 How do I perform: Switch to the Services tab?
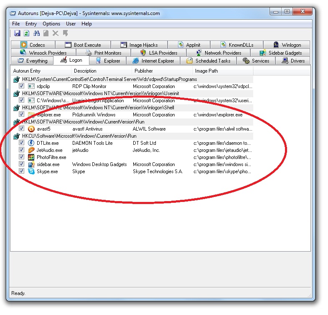point(256,61)
